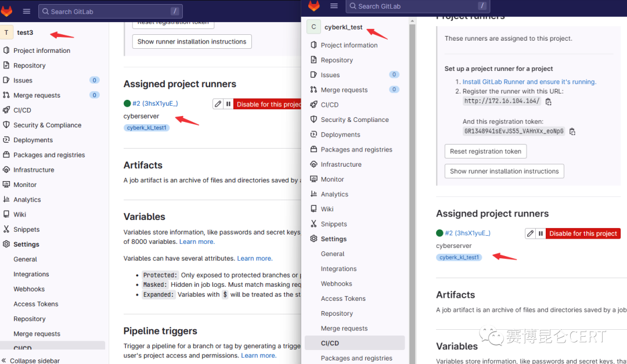
Task: Click Settings gear icon in test3 sidebar
Action: coord(6,244)
